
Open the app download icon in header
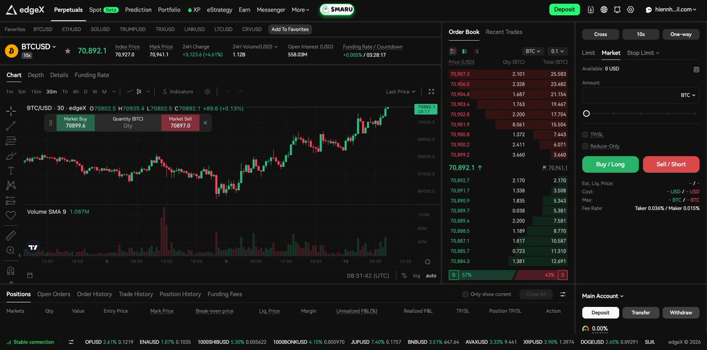tap(591, 9)
